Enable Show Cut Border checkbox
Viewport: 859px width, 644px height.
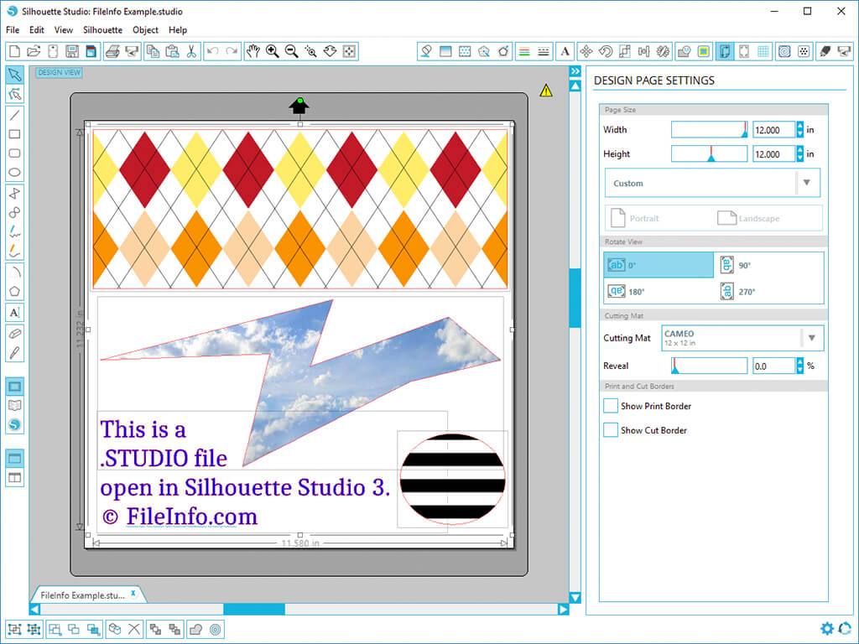(611, 430)
